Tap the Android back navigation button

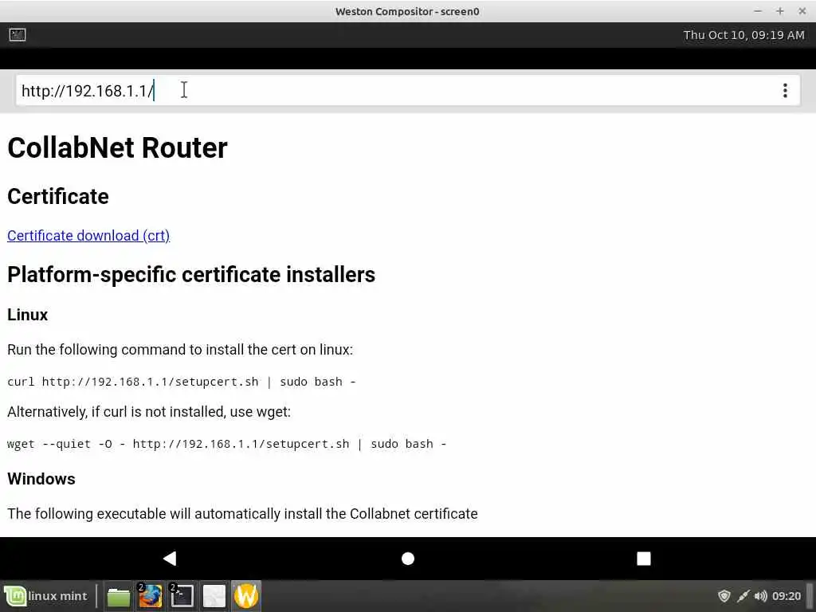click(x=170, y=559)
